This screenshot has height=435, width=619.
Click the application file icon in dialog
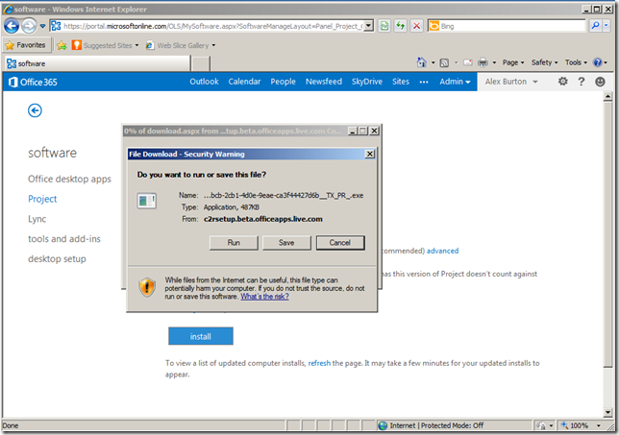point(146,201)
